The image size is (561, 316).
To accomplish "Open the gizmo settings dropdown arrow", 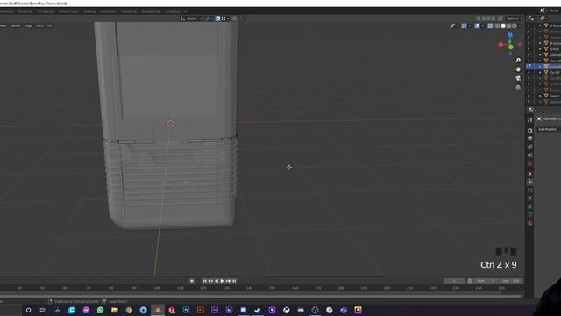I will coord(470,25).
